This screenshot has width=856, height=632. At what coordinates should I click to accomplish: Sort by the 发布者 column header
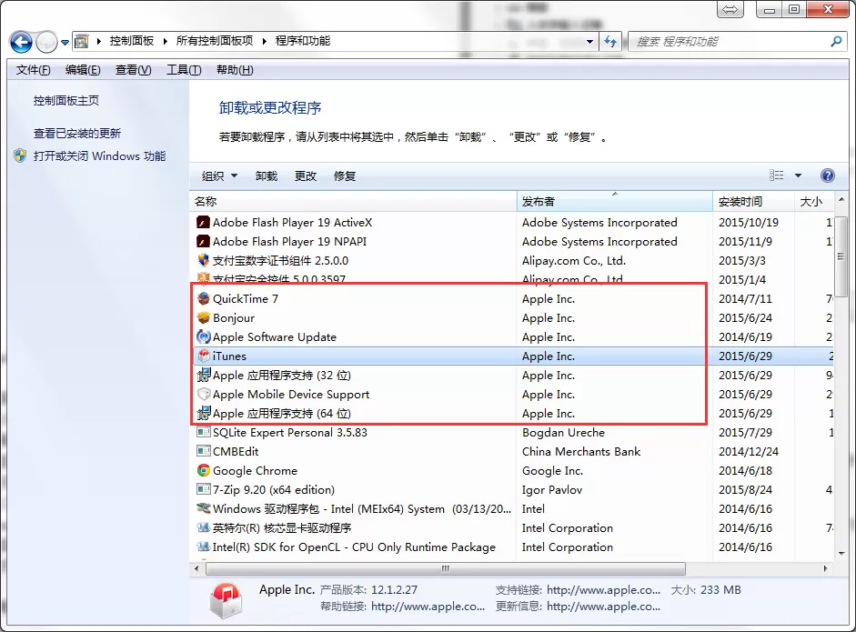(615, 201)
